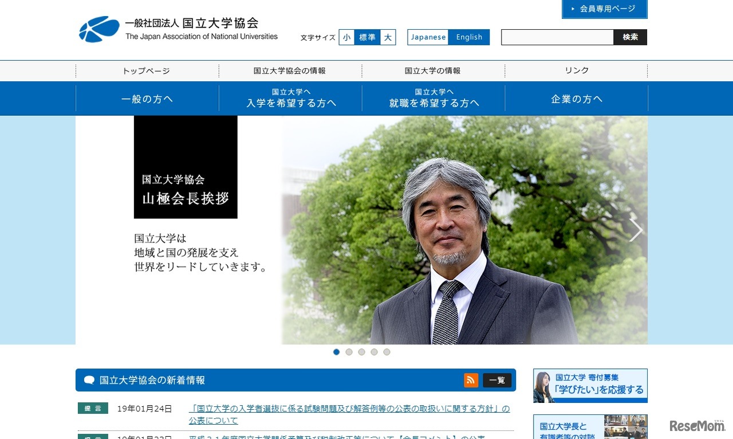733x439 pixels.
Task: Set text size to 小
Action: pos(347,37)
